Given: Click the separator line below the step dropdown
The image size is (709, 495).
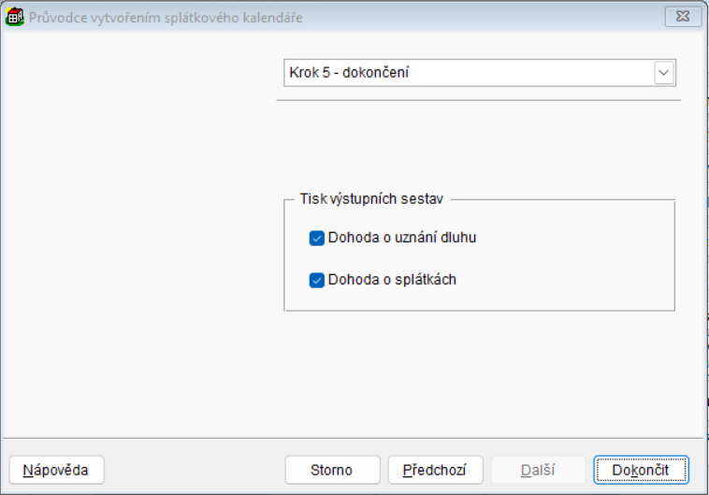Looking at the screenshot, I should click(479, 99).
